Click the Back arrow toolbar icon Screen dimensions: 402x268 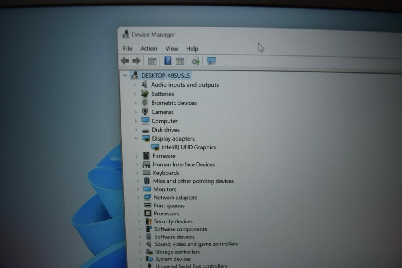pyautogui.click(x=125, y=61)
